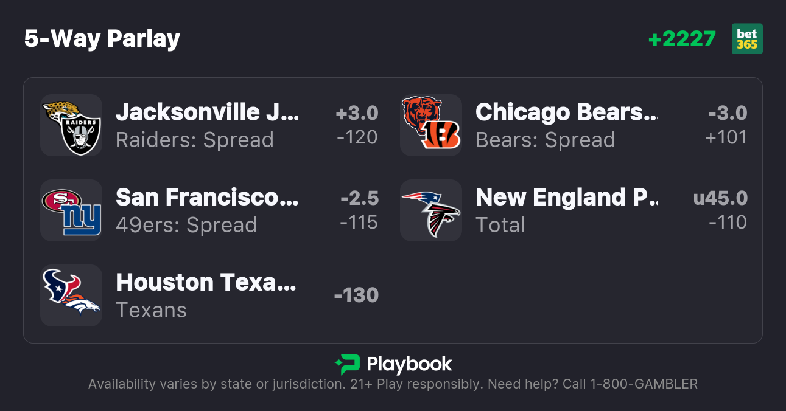Select the +2227 parlay odds
This screenshot has width=786, height=411.
[682, 39]
